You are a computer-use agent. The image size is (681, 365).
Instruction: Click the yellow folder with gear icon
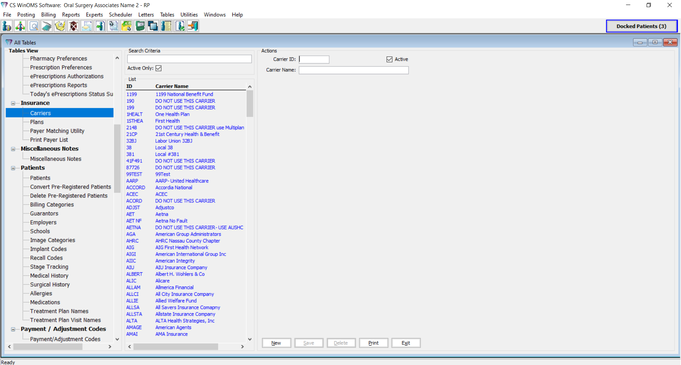click(127, 26)
